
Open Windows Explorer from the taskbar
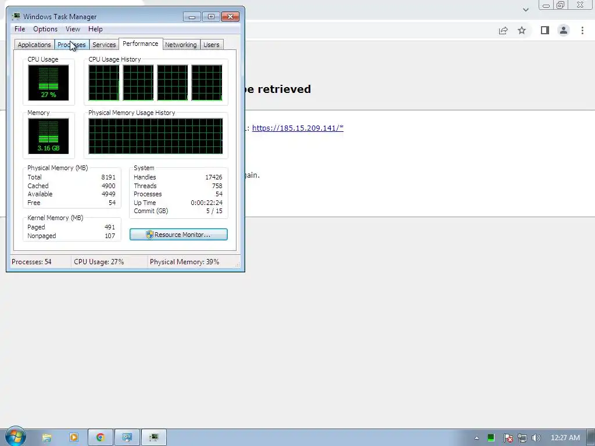click(x=46, y=437)
